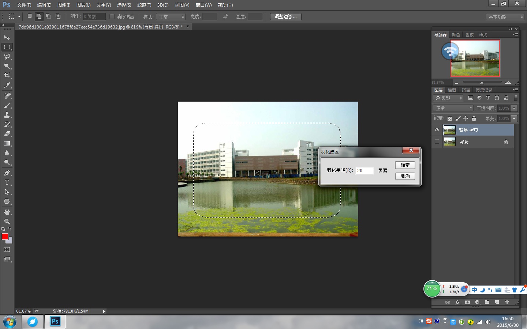Add layer mask icon
Image resolution: width=527 pixels, height=329 pixels.
click(467, 302)
